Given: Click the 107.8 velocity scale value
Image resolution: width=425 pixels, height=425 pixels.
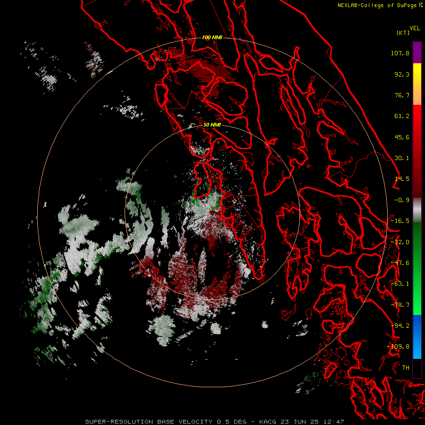Looking at the screenshot, I should [400, 53].
